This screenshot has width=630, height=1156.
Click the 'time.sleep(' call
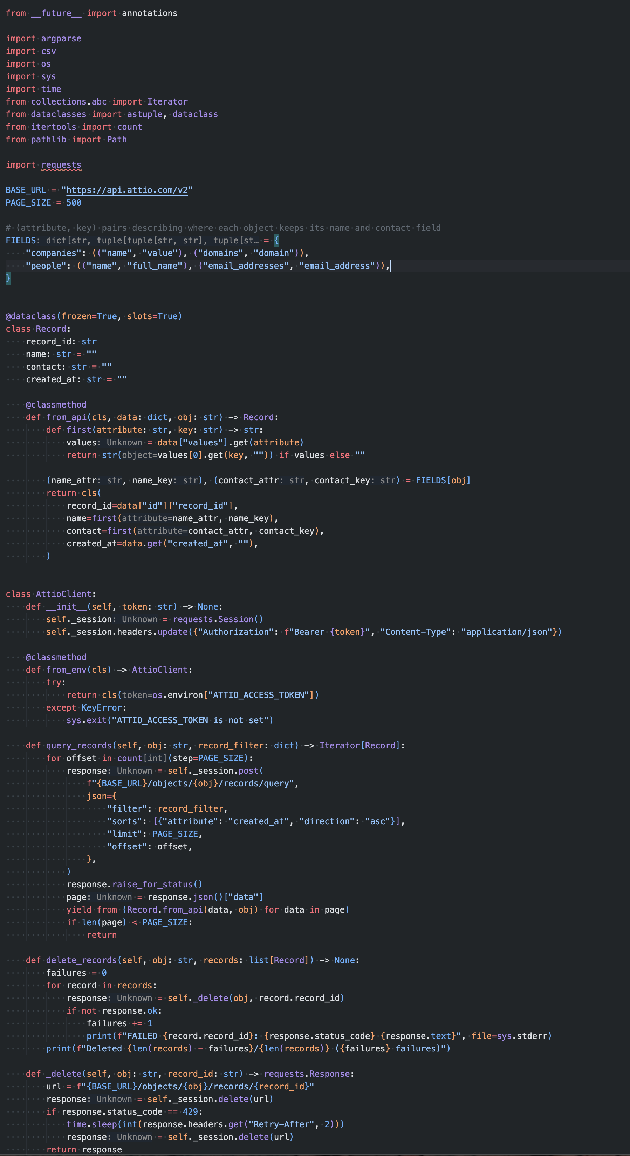tap(205, 1124)
